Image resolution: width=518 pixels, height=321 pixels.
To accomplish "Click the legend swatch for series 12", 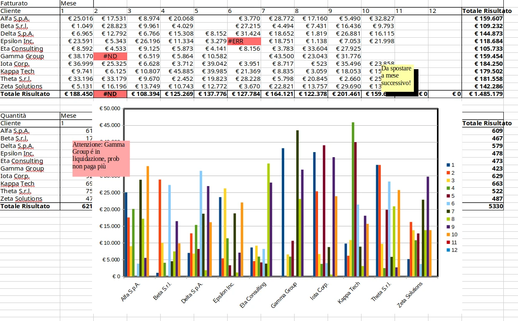I will 449,250.
